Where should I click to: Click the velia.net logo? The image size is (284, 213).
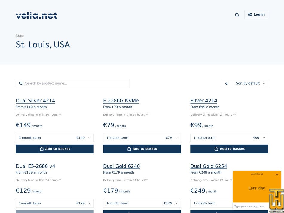(x=37, y=16)
